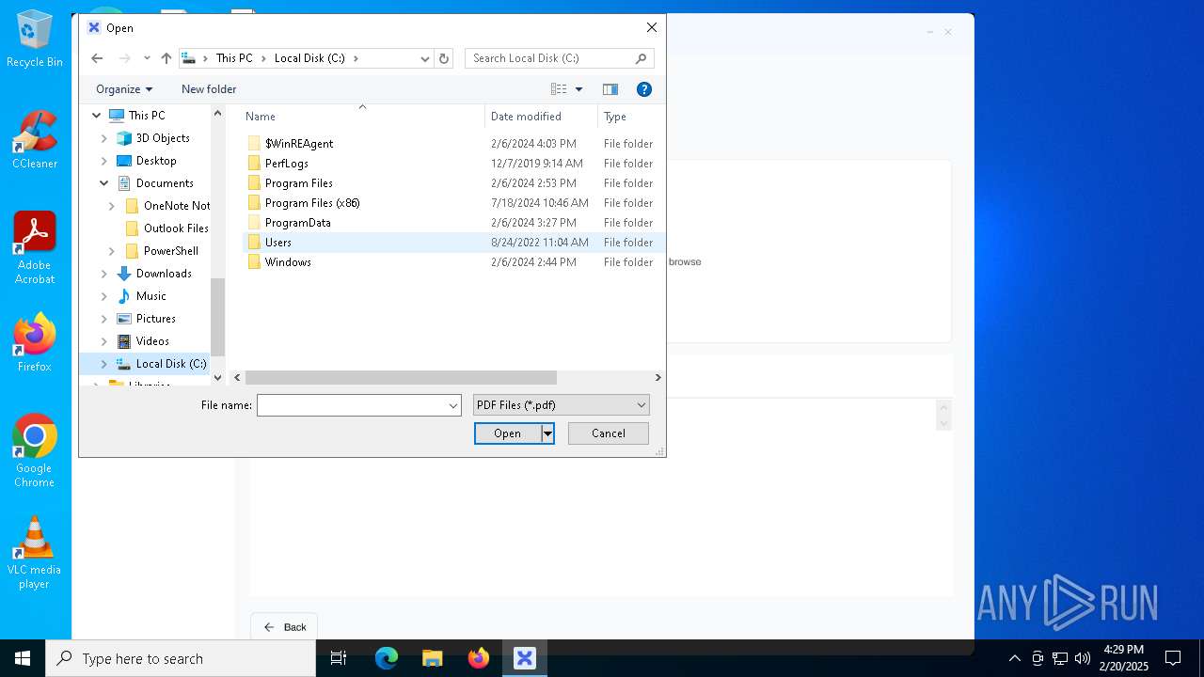Image resolution: width=1204 pixels, height=677 pixels.
Task: Open Task View on the taskbar
Action: [339, 658]
